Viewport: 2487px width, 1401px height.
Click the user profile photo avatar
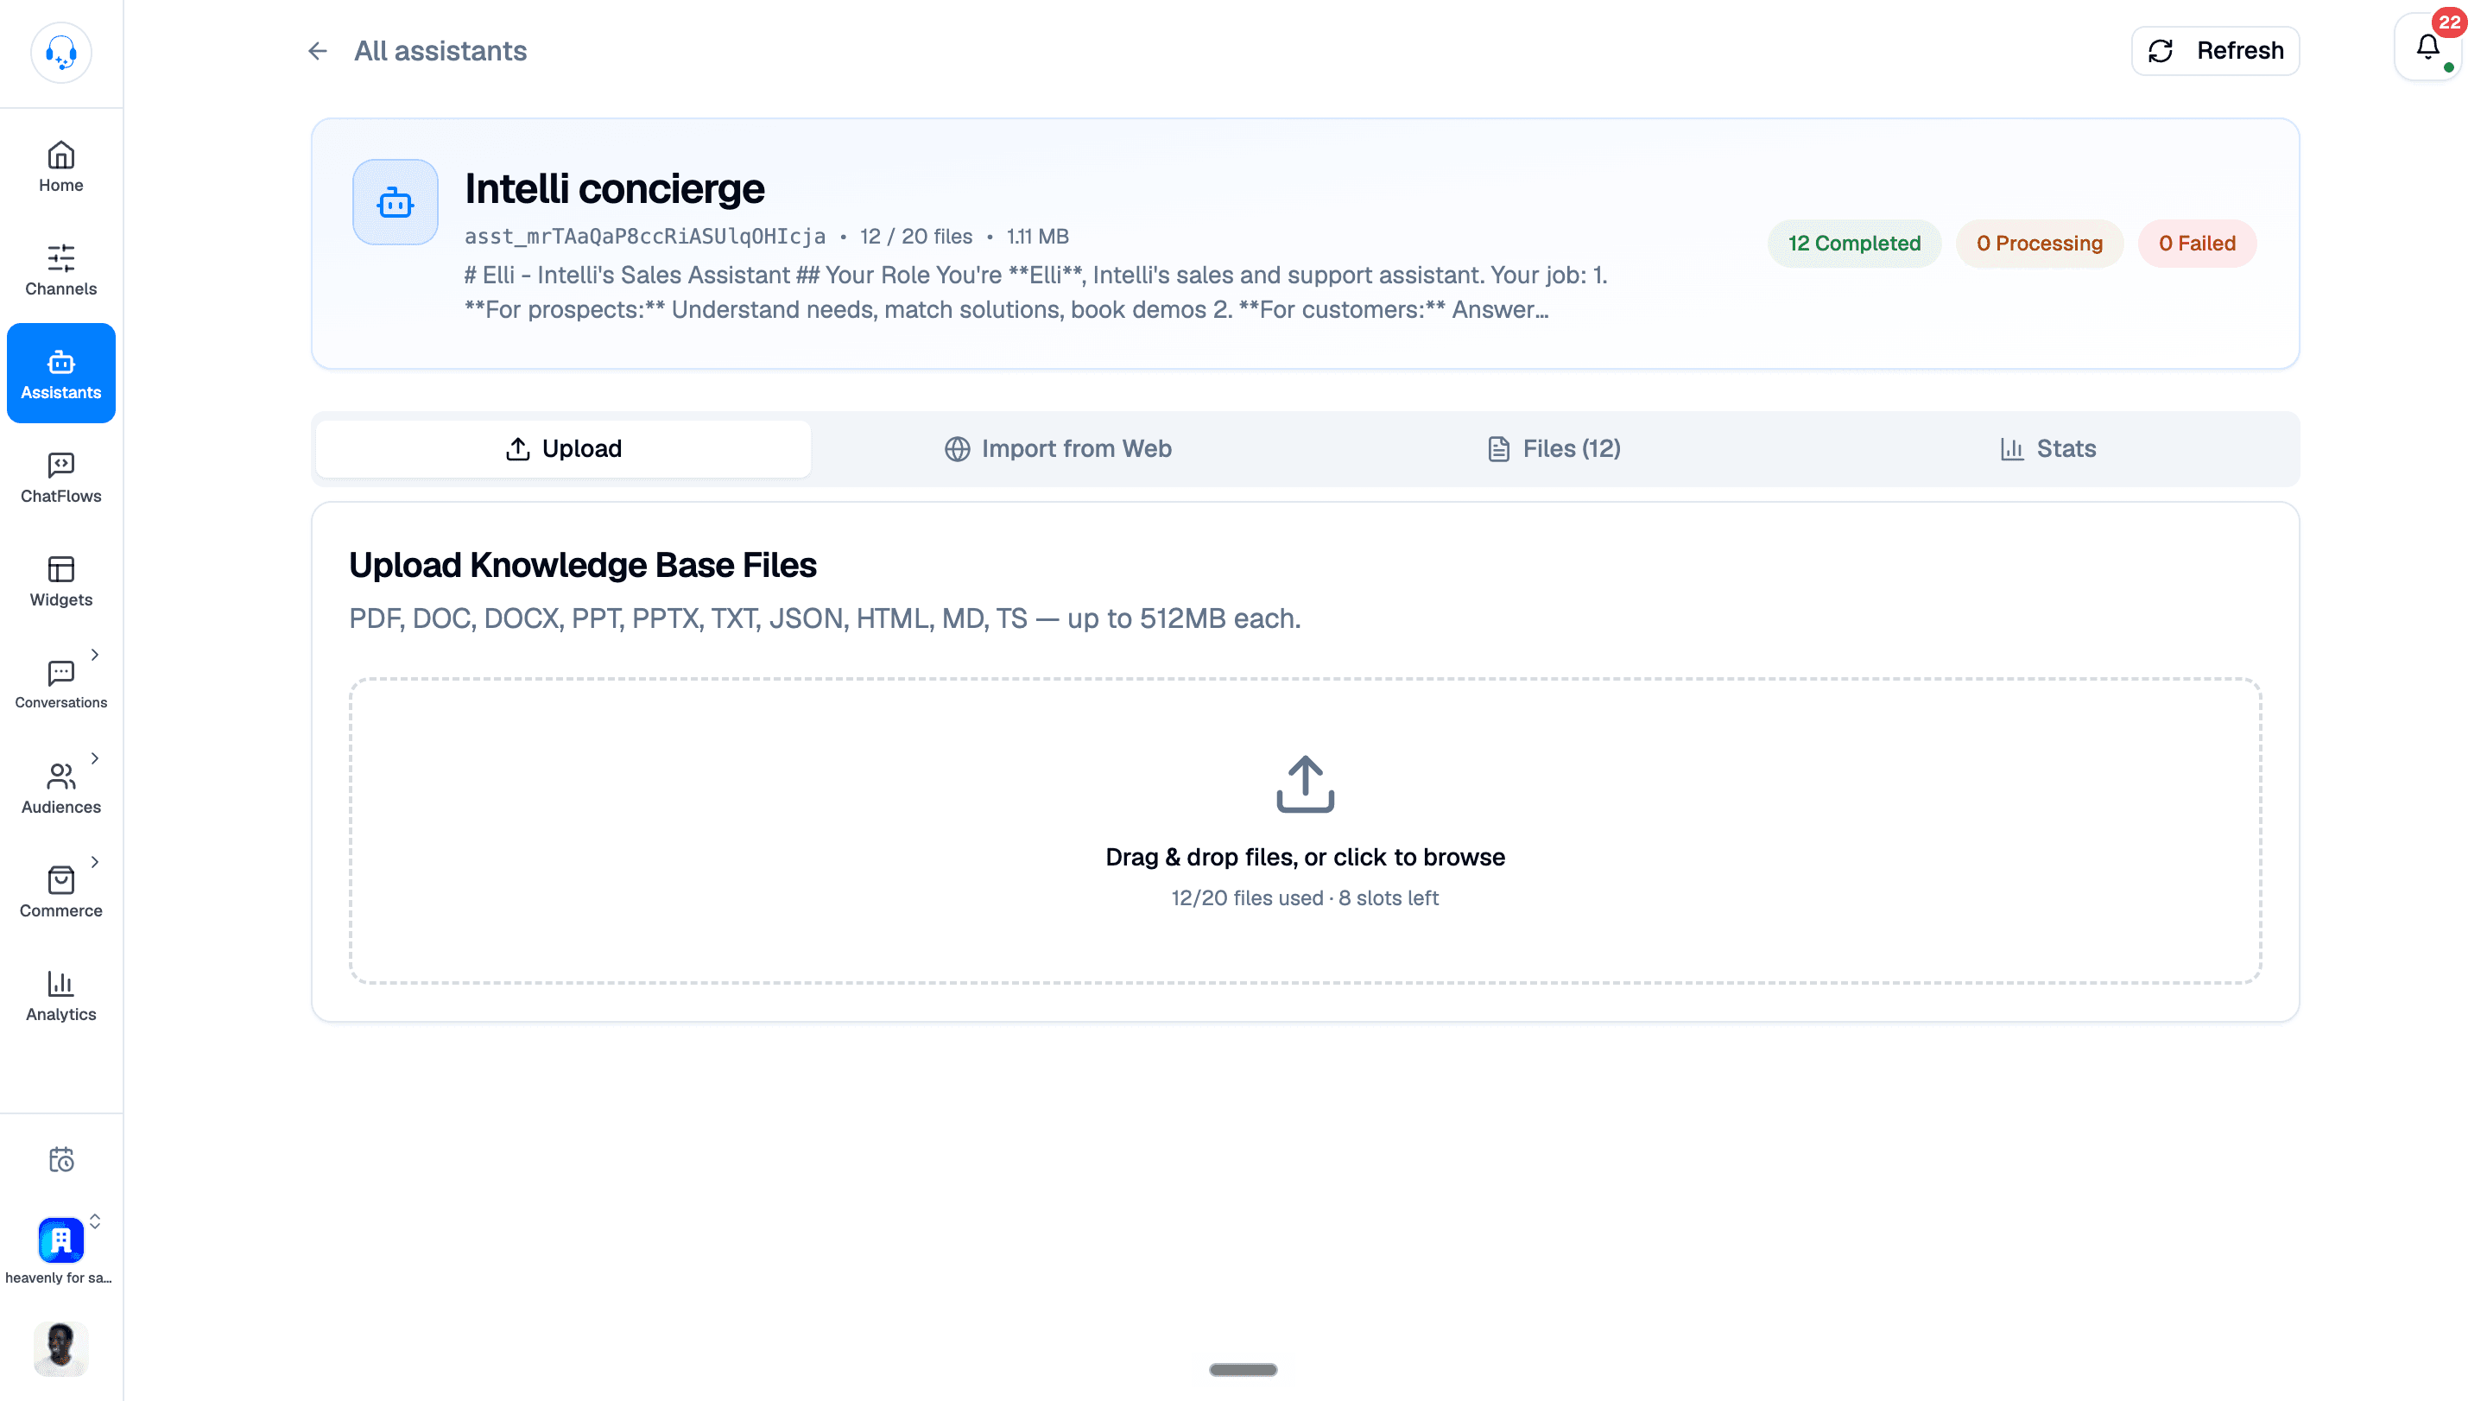point(60,1348)
